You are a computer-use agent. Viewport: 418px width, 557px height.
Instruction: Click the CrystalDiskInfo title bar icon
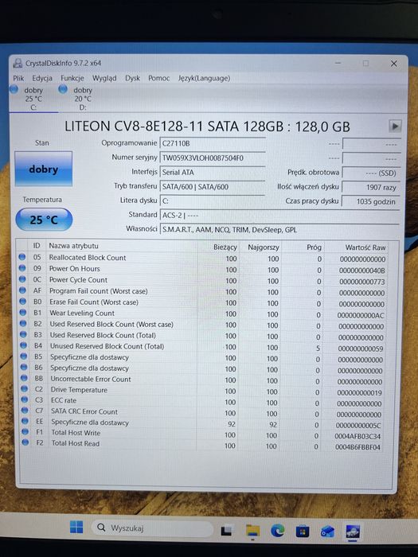[18, 63]
